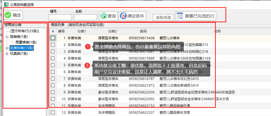
Task: Click barcode 6958256615889
Action: point(142,58)
